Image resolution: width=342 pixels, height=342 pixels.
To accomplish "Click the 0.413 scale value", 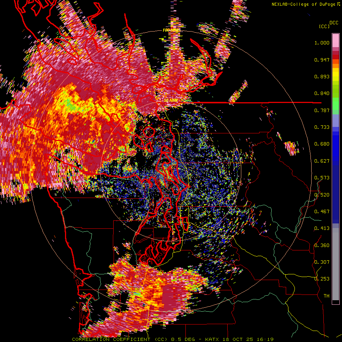I will [x=322, y=228].
